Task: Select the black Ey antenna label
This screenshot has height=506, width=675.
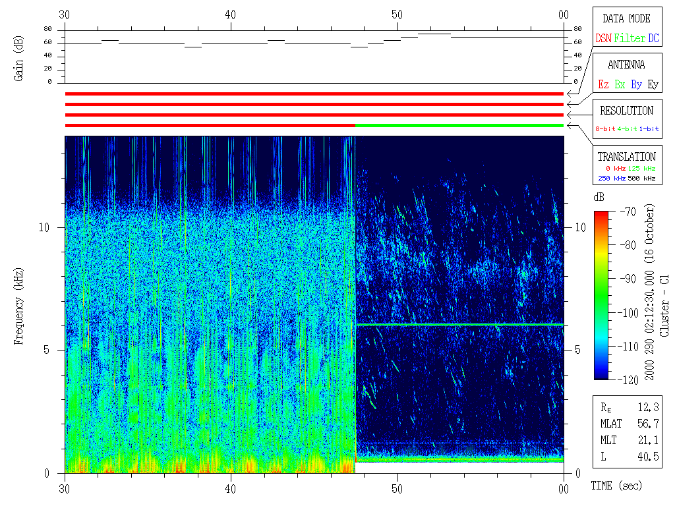Action: (653, 85)
